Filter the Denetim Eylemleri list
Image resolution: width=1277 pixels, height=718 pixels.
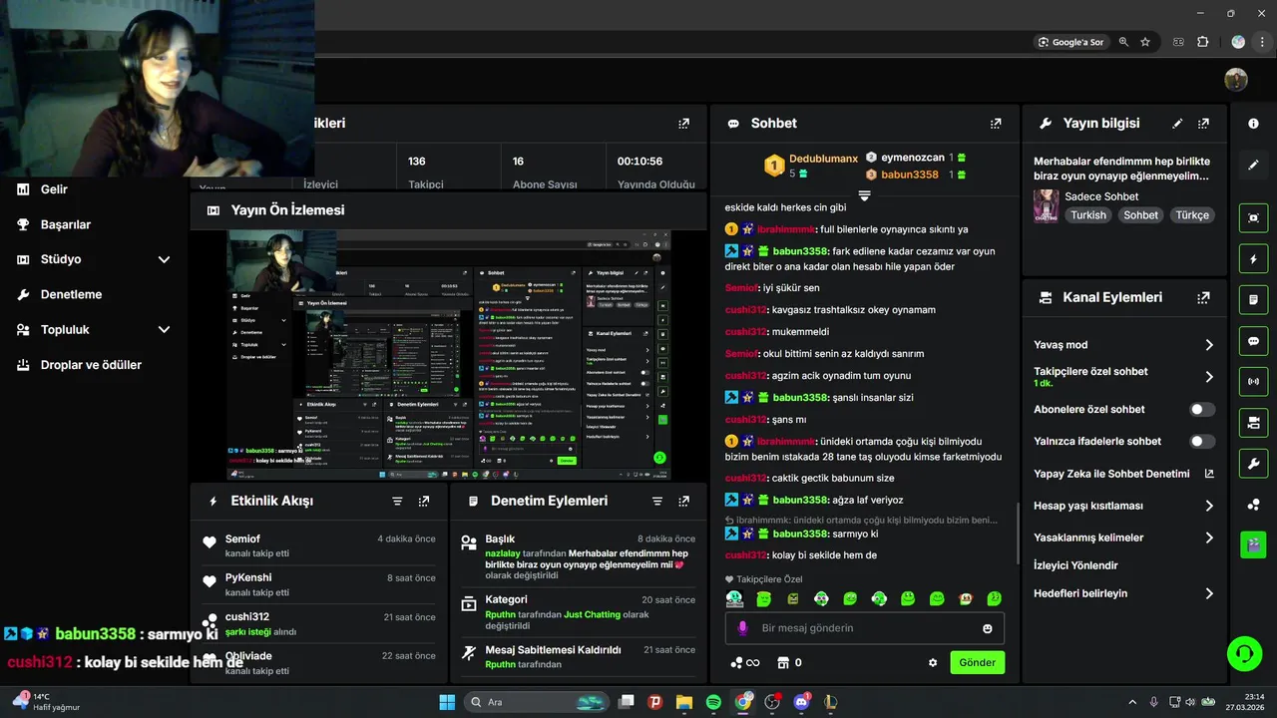tap(657, 501)
